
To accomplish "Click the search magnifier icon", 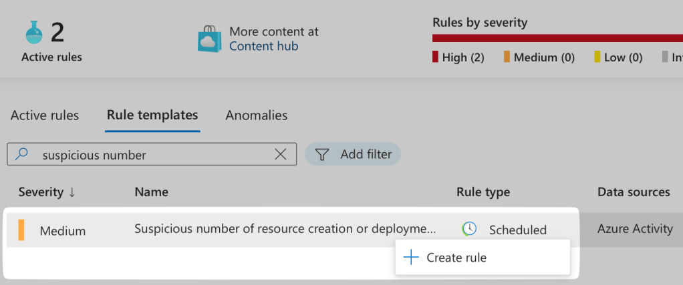I will (x=22, y=155).
